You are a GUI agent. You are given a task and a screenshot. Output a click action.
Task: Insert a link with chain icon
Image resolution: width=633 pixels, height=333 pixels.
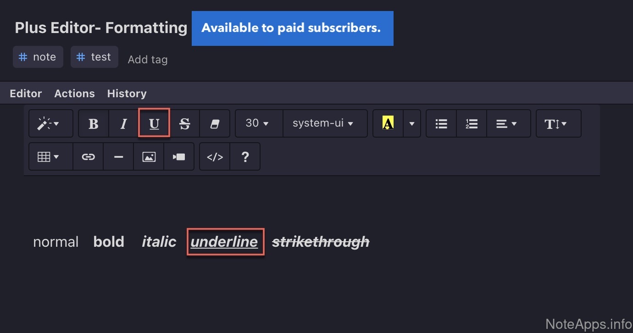[88, 157]
